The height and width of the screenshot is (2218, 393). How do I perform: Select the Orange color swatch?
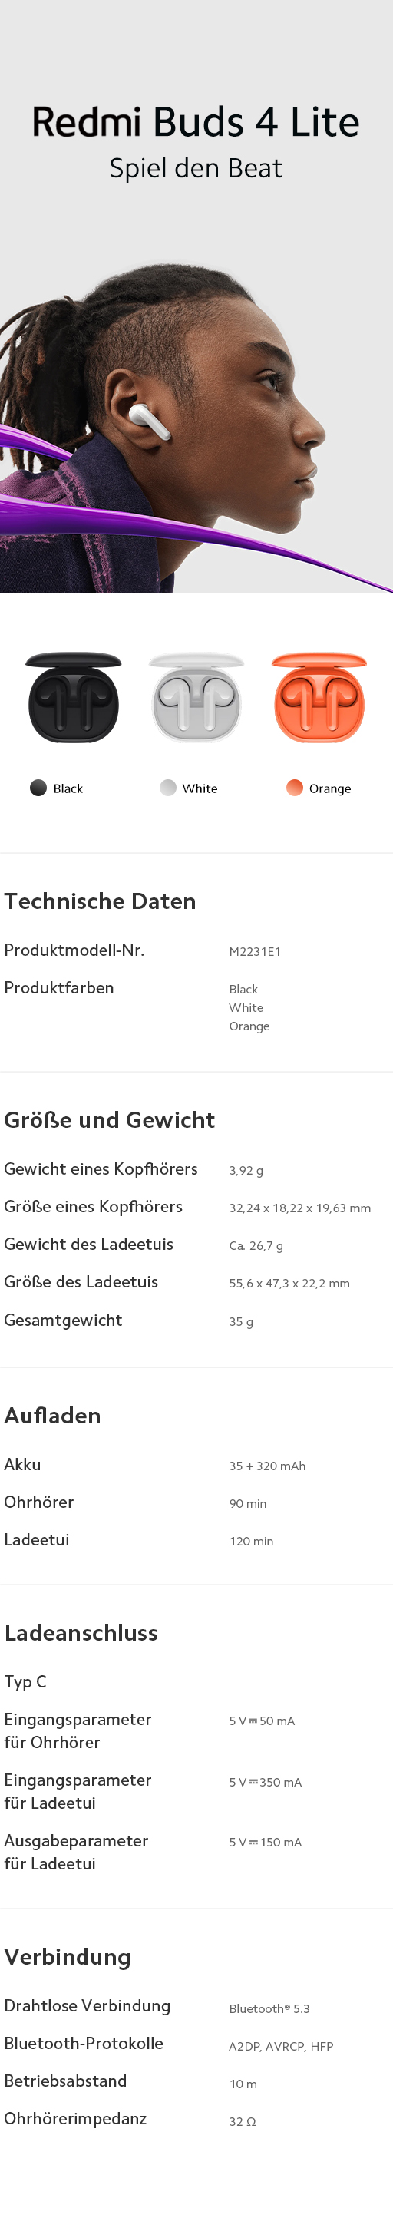tap(294, 788)
